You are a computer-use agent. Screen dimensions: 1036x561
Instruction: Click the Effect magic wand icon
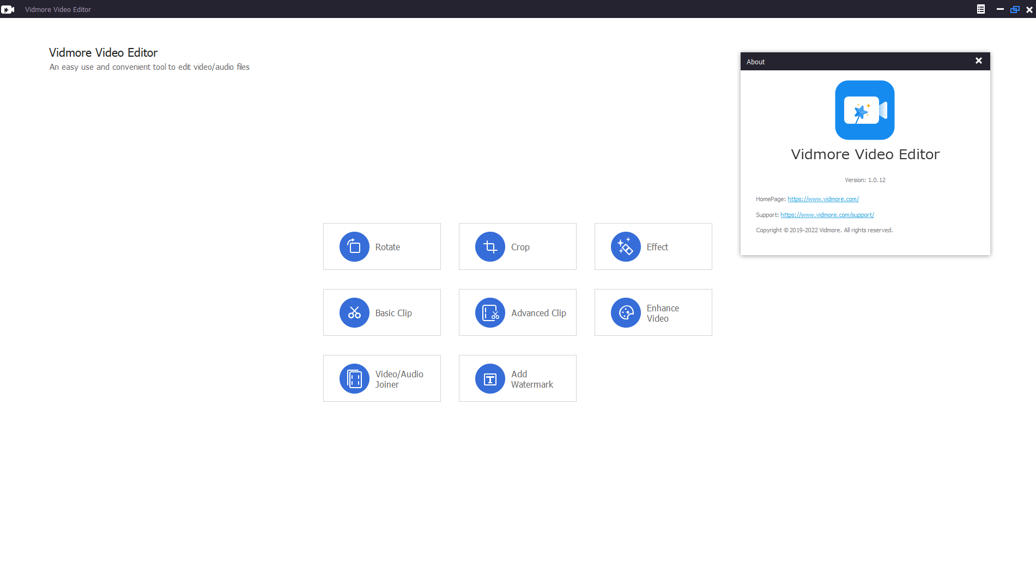[x=626, y=246]
